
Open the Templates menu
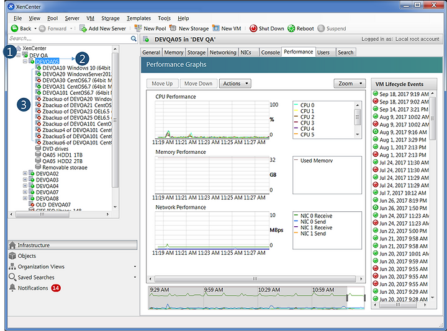pos(139,18)
